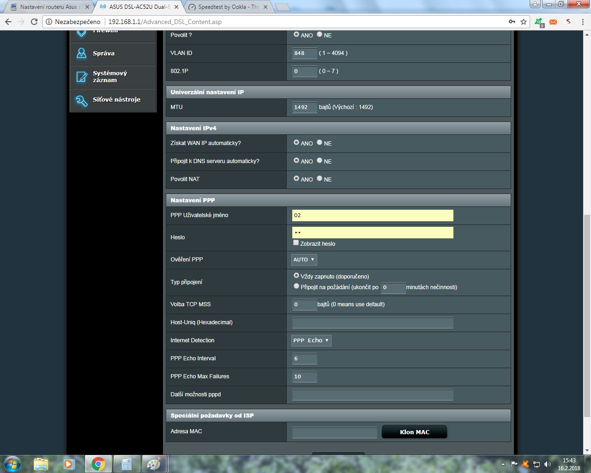This screenshot has height=473, width=591.
Task: Select Vždy zapnuto connection type
Action: click(296, 276)
